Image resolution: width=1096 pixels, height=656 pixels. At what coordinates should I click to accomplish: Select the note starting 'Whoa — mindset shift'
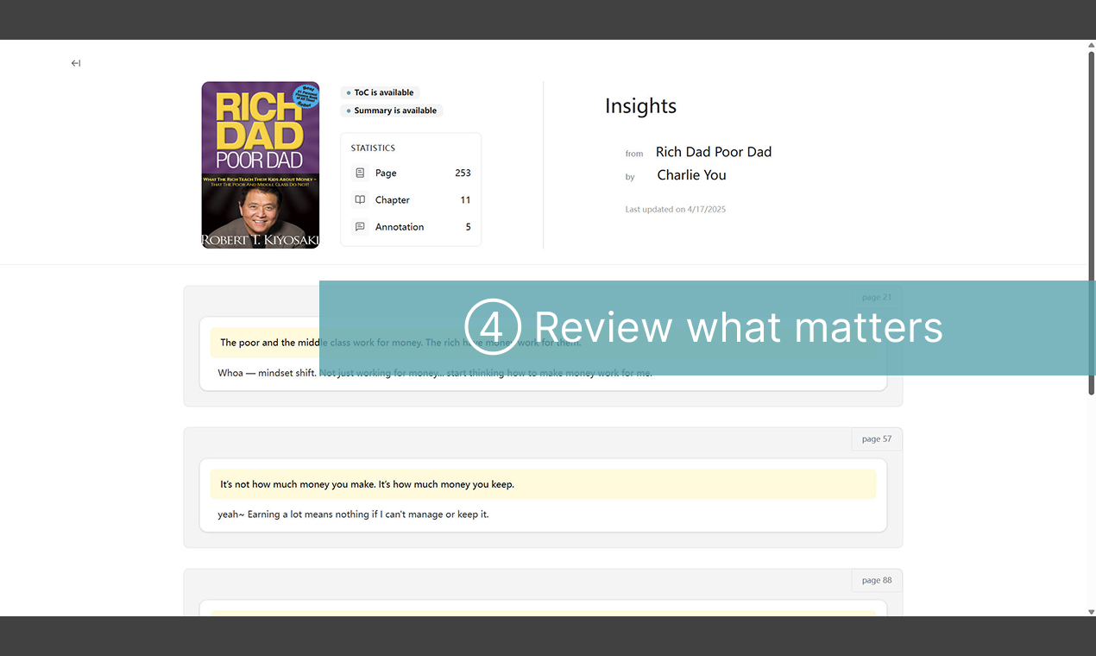click(435, 373)
